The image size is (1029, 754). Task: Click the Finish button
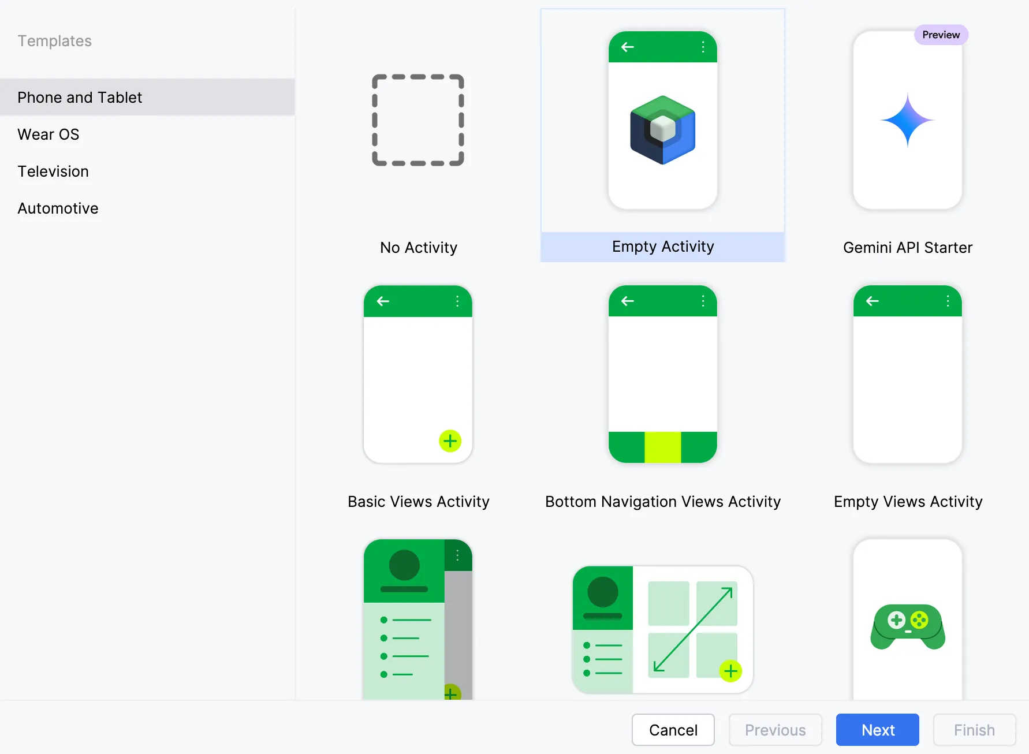coord(975,730)
